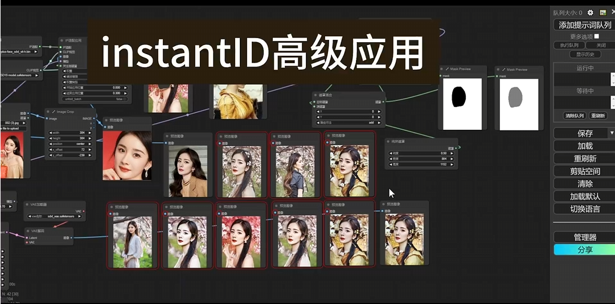Click large 重刷新 button below 加载
This screenshot has height=304, width=615.
[584, 158]
